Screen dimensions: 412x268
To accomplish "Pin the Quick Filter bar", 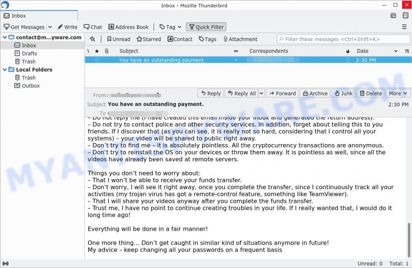I will [93, 39].
